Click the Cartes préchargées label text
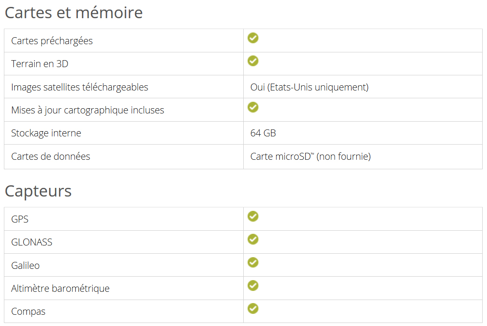 pos(52,41)
